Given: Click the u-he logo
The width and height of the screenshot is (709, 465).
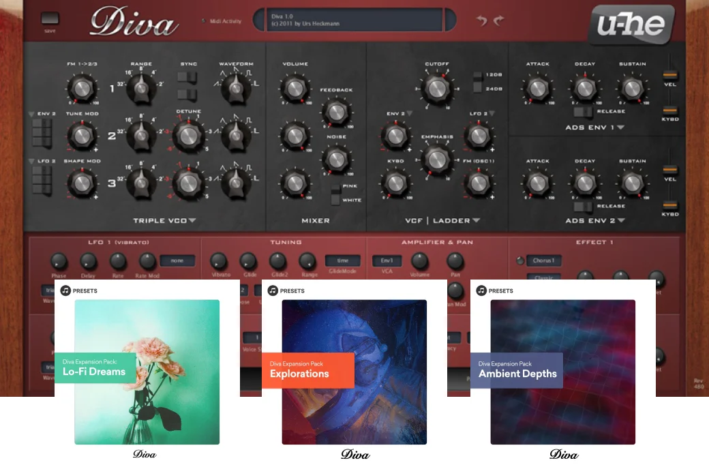Looking at the screenshot, I should click(631, 24).
